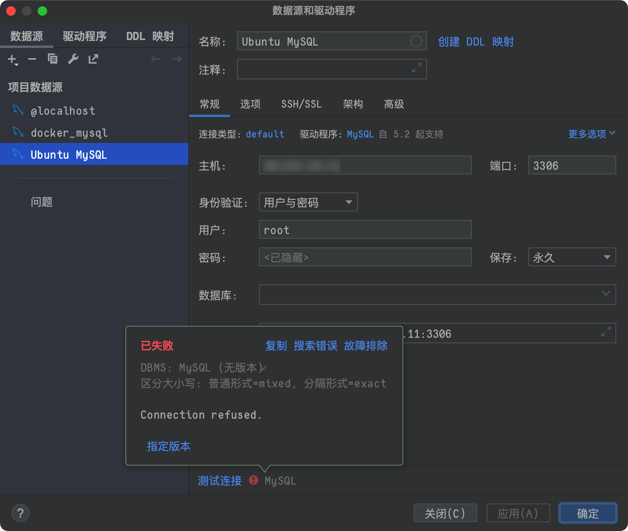Screen dimensions: 628x531
Task: Expand the database dropdown list
Action: 606,294
